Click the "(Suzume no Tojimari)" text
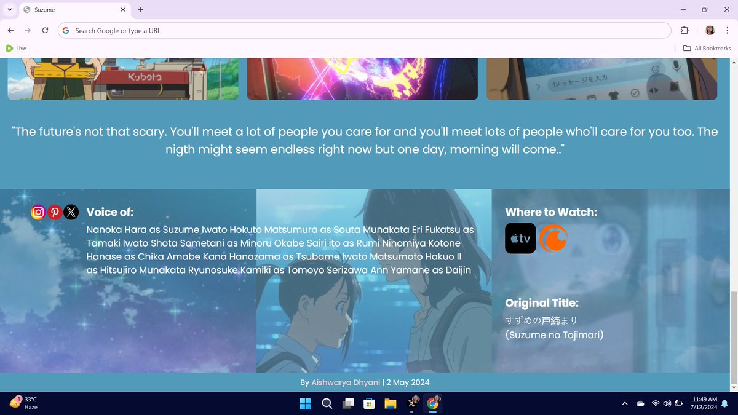 554,335
